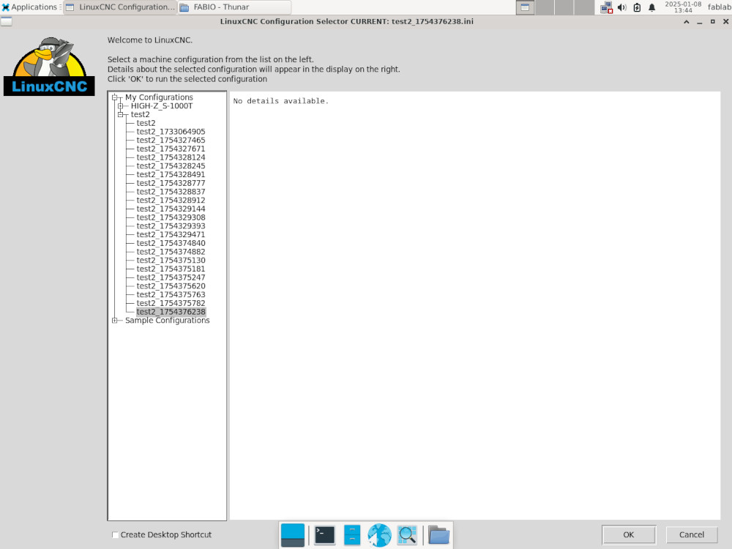Open the fablab user menu
The width and height of the screenshot is (732, 549).
point(719,7)
